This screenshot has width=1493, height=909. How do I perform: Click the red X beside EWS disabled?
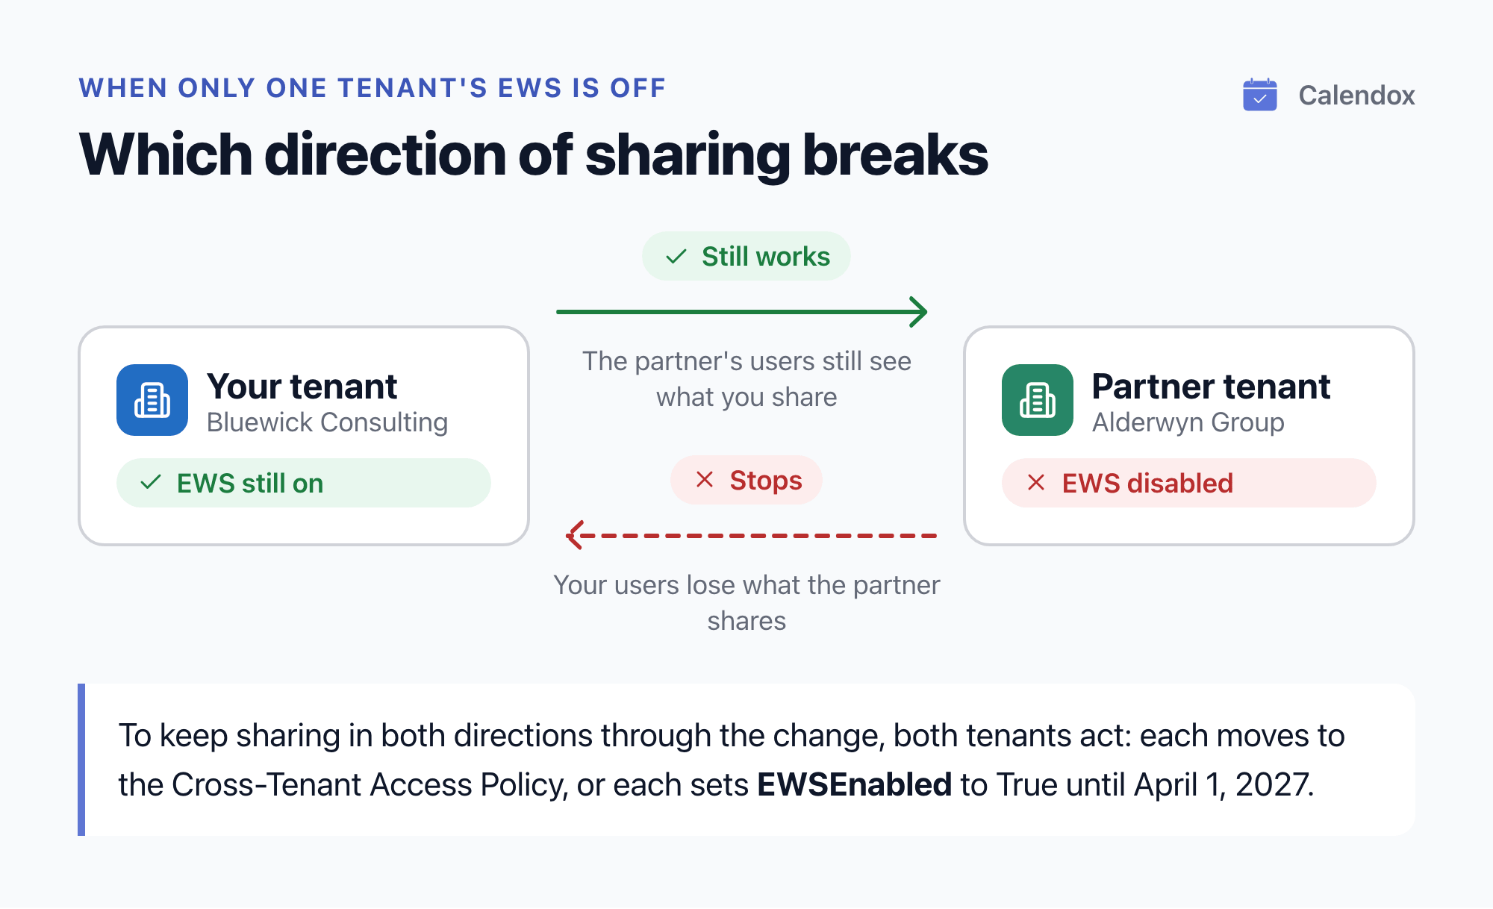[x=1036, y=482]
